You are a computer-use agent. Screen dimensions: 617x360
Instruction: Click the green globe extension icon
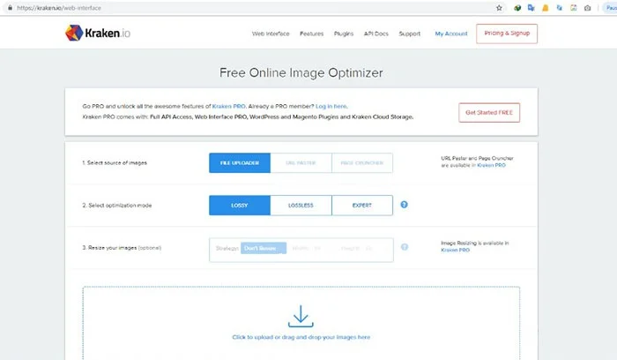click(517, 8)
